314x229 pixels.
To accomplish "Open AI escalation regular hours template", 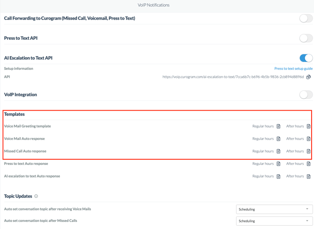I will [x=278, y=177].
